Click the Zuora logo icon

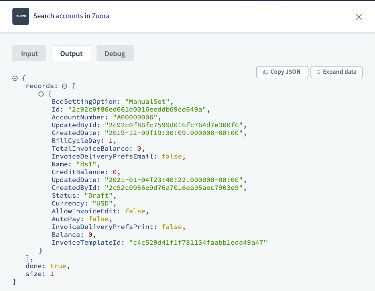21,16
